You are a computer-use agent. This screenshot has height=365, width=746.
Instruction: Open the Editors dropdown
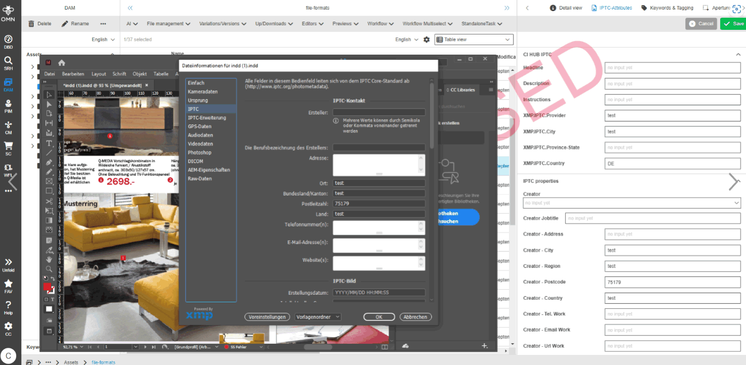(313, 24)
